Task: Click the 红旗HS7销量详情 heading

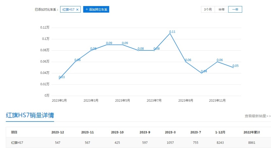Action: 30,115
